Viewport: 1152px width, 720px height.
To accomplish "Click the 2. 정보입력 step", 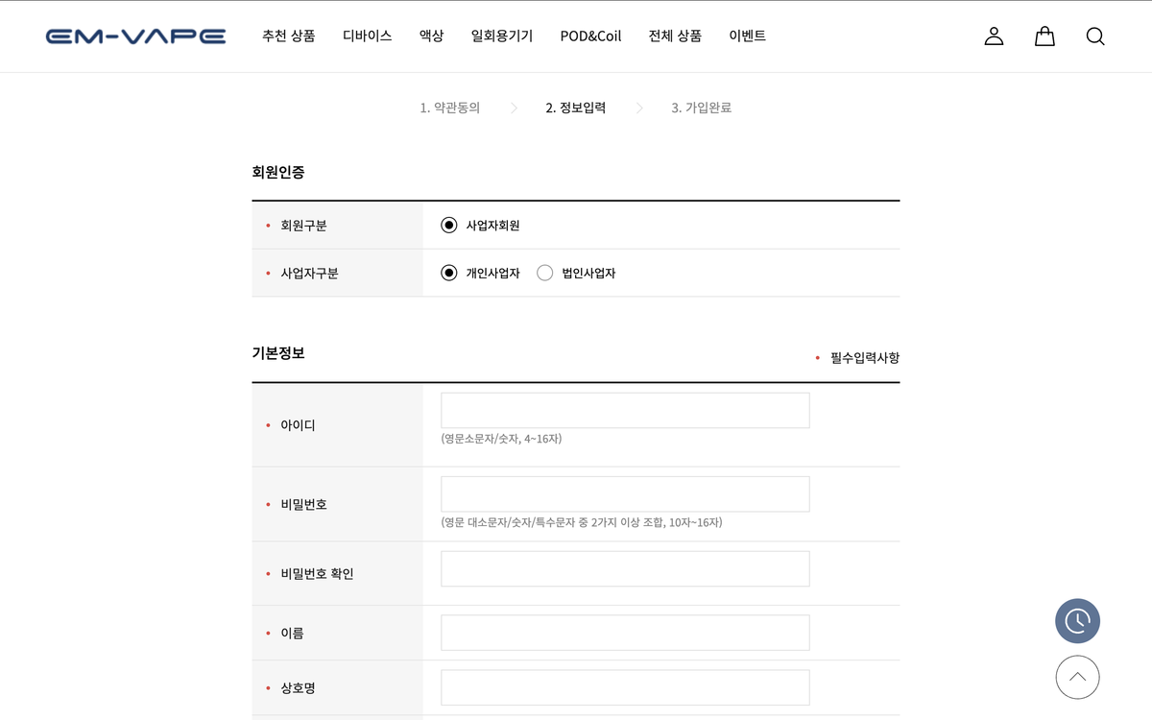I will tap(576, 108).
